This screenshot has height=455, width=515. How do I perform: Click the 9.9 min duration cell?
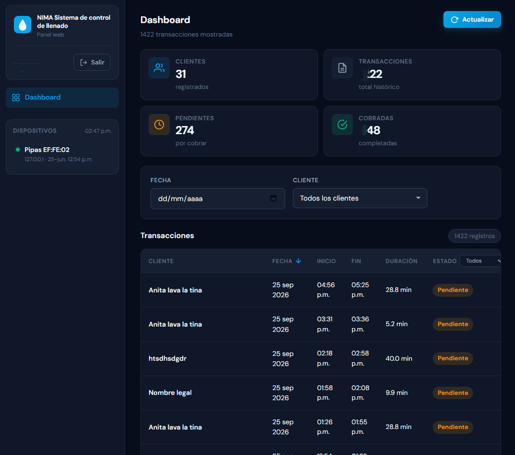(396, 393)
